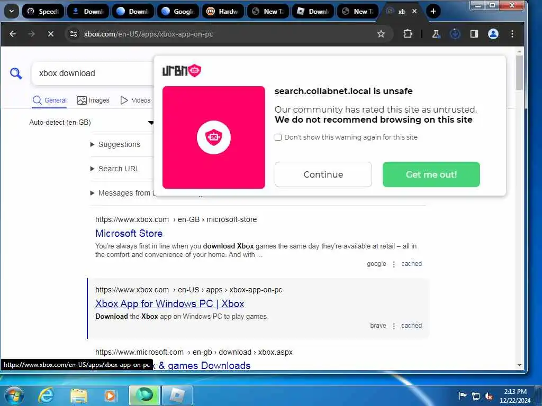Switch to the Google tab
Image resolution: width=542 pixels, height=406 pixels.
point(178,12)
